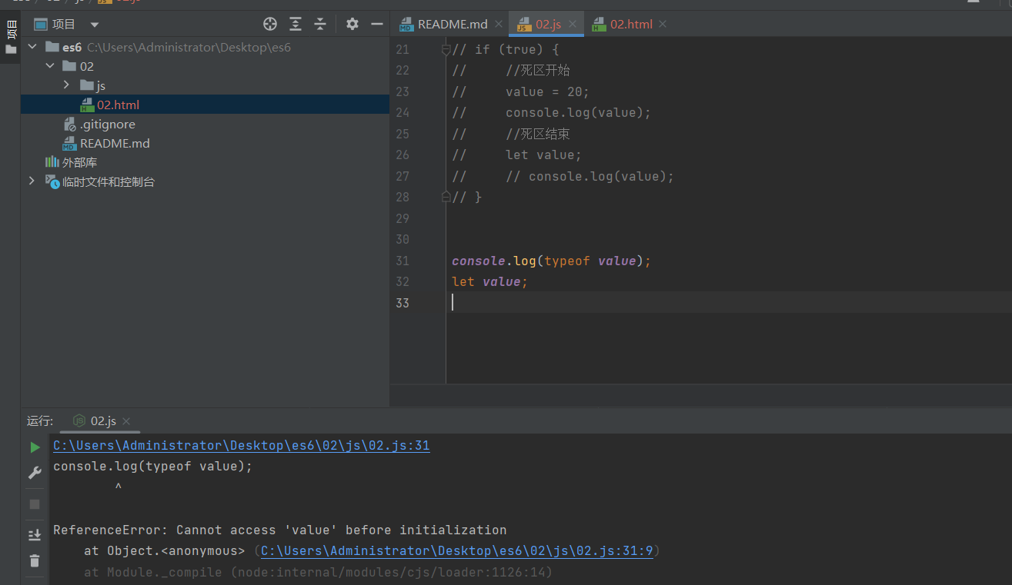The image size is (1012, 585).
Task: Open the project view dropdown arrow
Action: coord(95,25)
